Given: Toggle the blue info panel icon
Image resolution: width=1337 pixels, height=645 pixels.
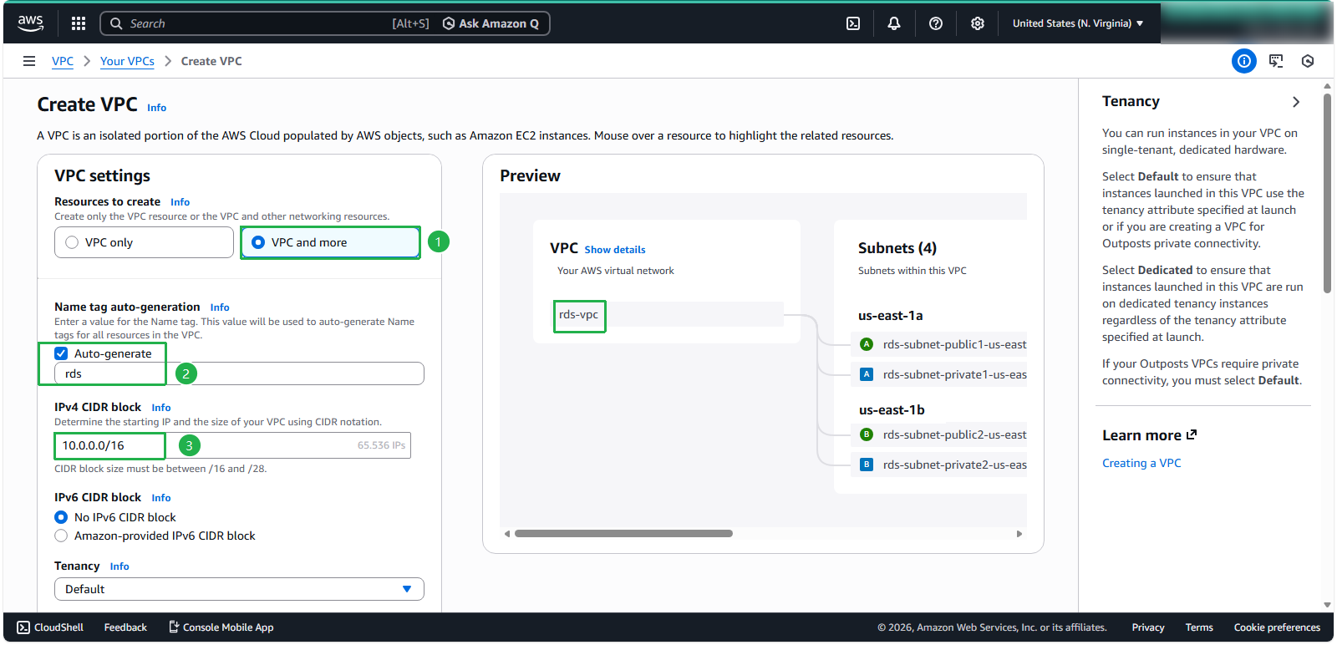Looking at the screenshot, I should [1244, 61].
